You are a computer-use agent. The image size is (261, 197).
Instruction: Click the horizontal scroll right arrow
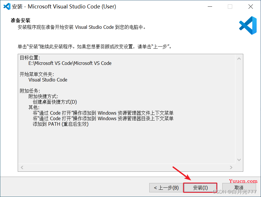tap(231, 167)
